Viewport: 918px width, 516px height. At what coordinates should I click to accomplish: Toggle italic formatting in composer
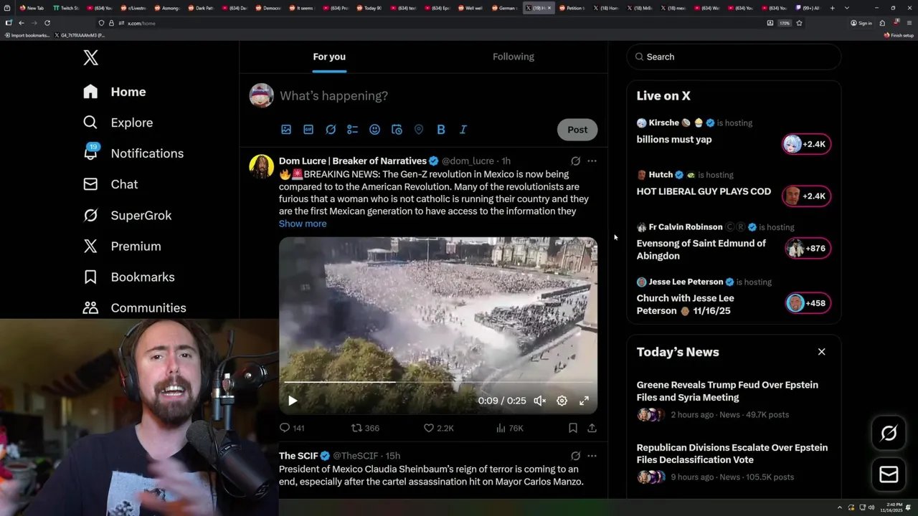click(x=463, y=130)
